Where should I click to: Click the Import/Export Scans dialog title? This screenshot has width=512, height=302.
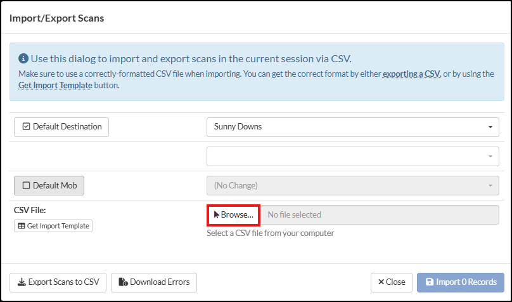pyautogui.click(x=57, y=18)
